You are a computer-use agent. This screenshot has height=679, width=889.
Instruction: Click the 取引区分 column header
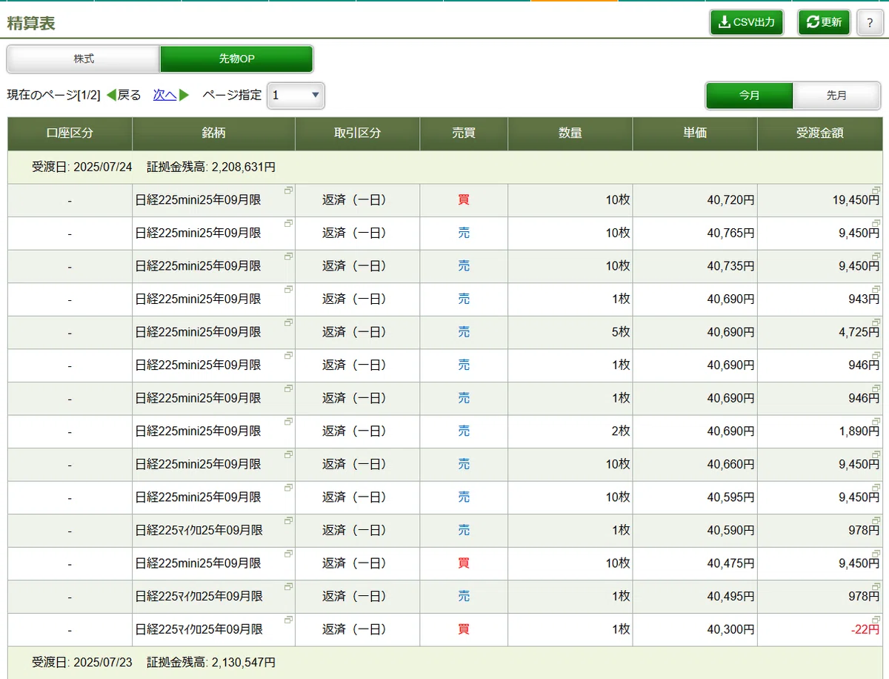[x=357, y=133]
